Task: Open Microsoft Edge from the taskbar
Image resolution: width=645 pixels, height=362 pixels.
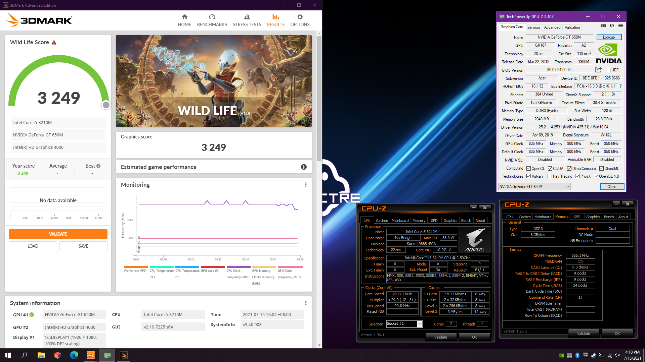Action: 74,355
